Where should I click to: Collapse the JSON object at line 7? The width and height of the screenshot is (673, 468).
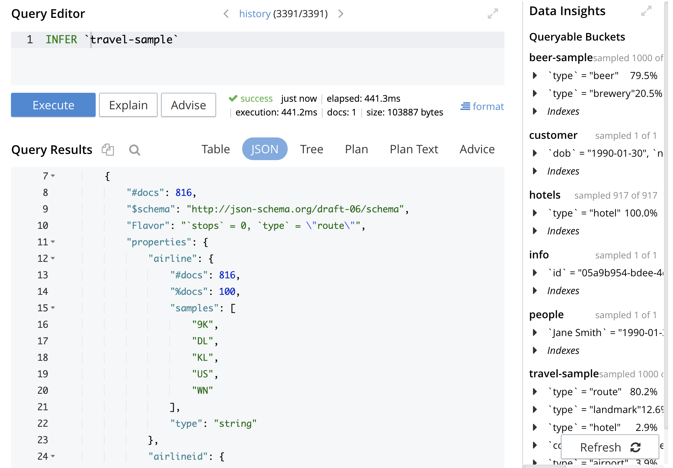pyautogui.click(x=52, y=176)
